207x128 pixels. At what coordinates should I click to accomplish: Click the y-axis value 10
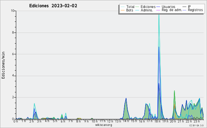coord(12,11)
